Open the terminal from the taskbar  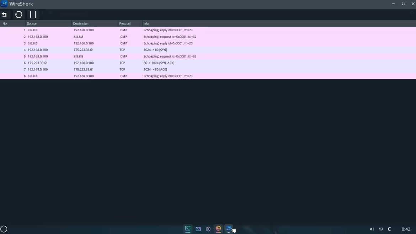(x=188, y=228)
